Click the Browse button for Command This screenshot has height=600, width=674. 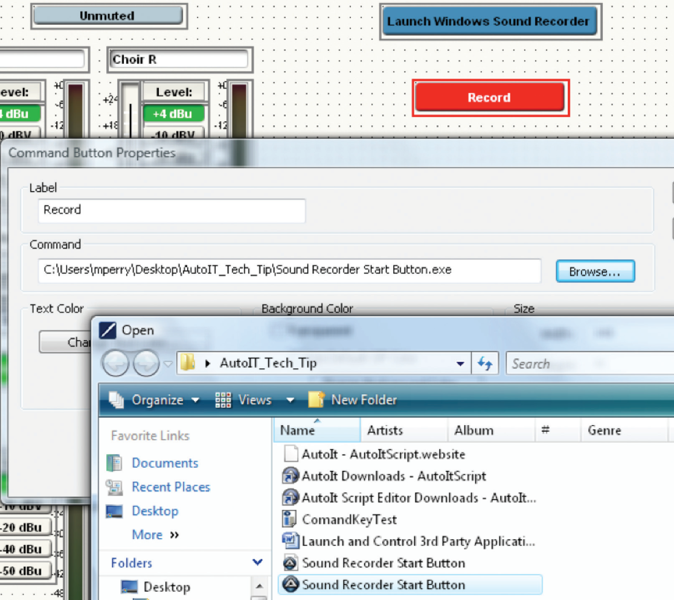[595, 272]
